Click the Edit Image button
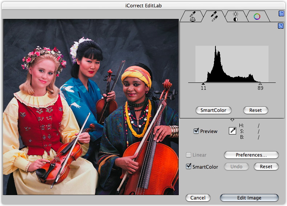 249,198
